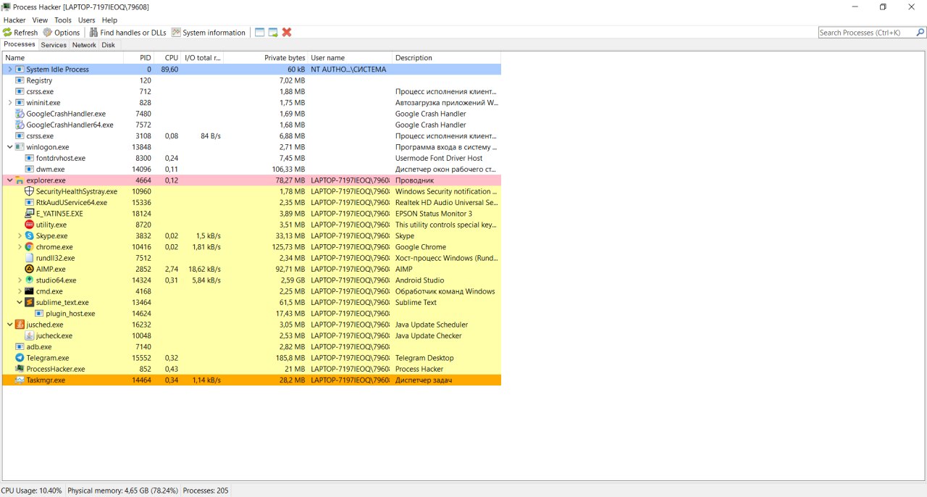Click the jusched.exe Java icon
This screenshot has height=497, width=927.
point(20,325)
